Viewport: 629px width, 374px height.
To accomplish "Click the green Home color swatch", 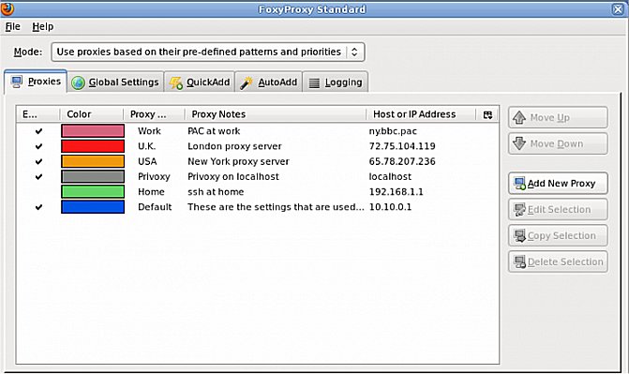I will 93,192.
